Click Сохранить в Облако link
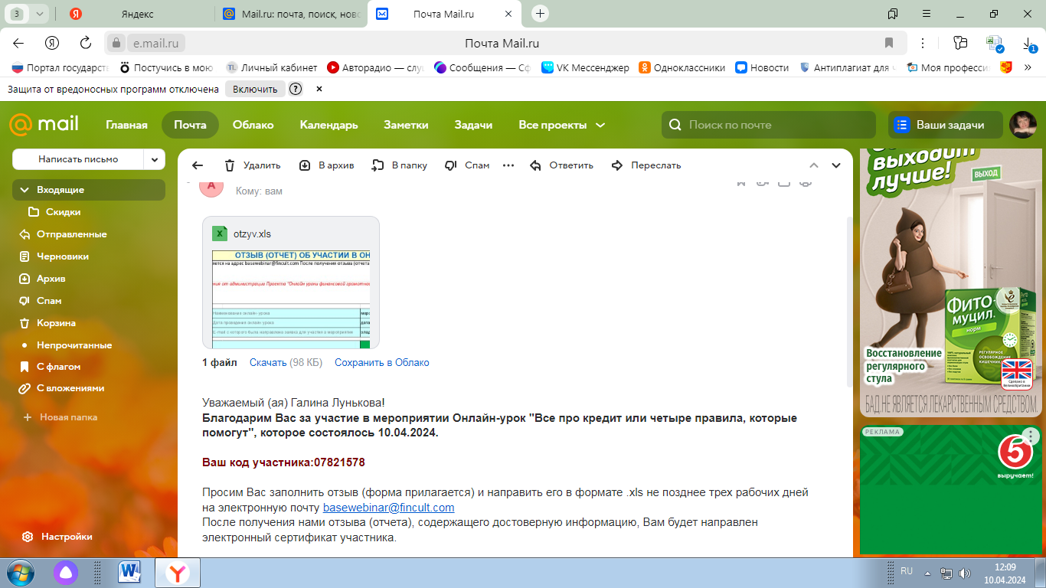 [x=382, y=363]
